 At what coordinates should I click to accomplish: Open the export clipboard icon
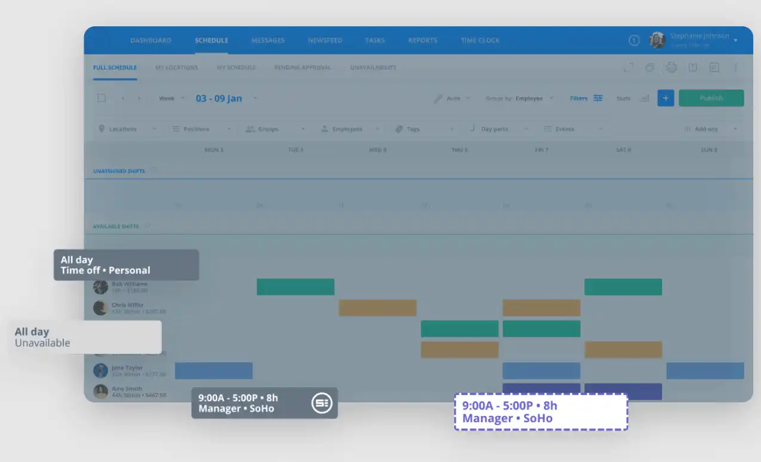[x=692, y=67]
